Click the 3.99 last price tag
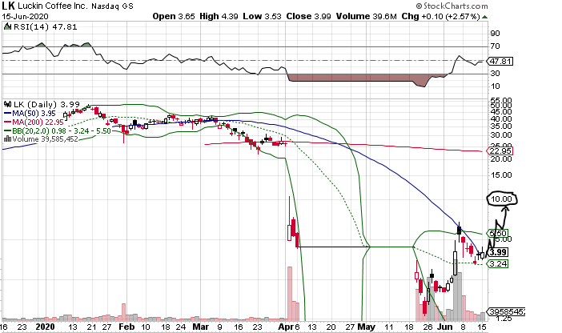562x333 pixels. tap(499, 252)
